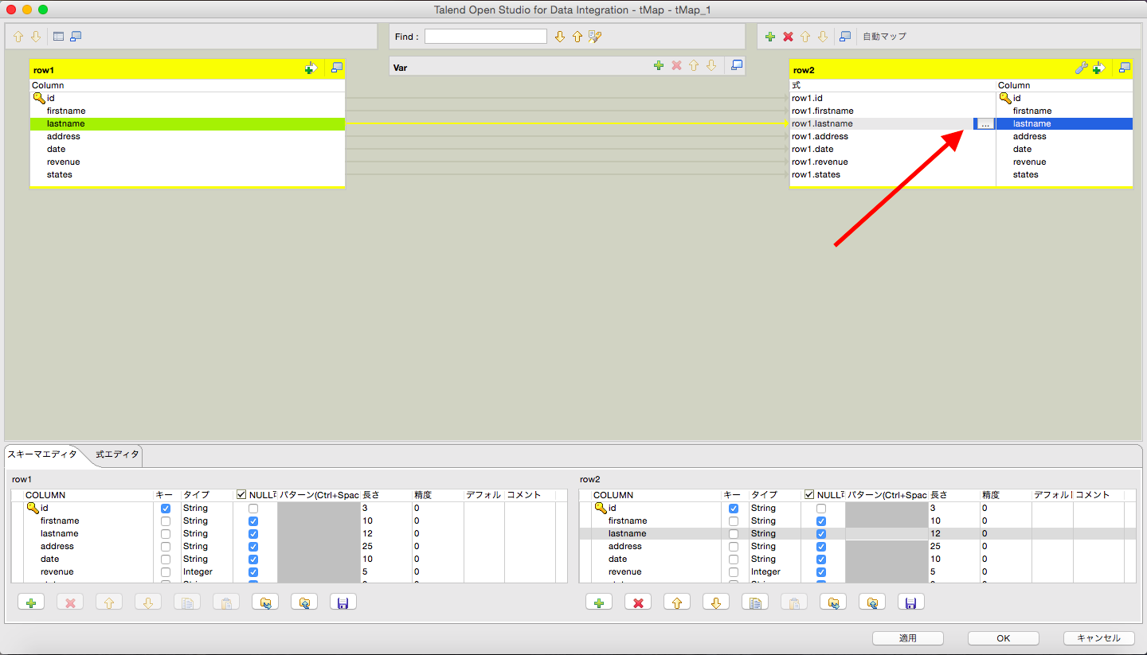
Task: Run auto mapping via the 自動マップ button
Action: [x=884, y=36]
